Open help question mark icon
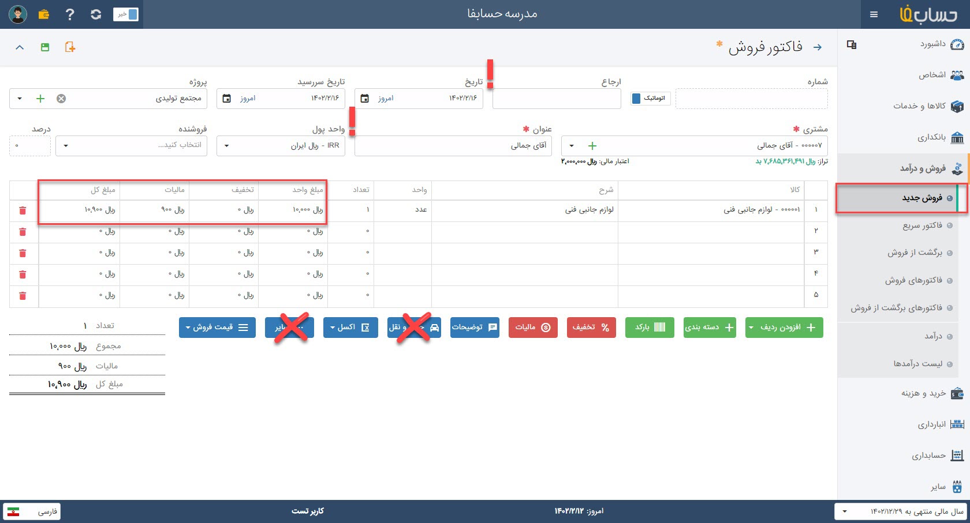 (x=70, y=14)
